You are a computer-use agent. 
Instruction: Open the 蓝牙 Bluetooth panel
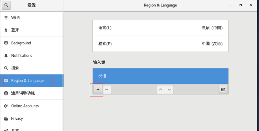(x=32, y=30)
